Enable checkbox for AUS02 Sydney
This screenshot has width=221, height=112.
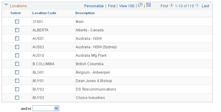[17, 47]
